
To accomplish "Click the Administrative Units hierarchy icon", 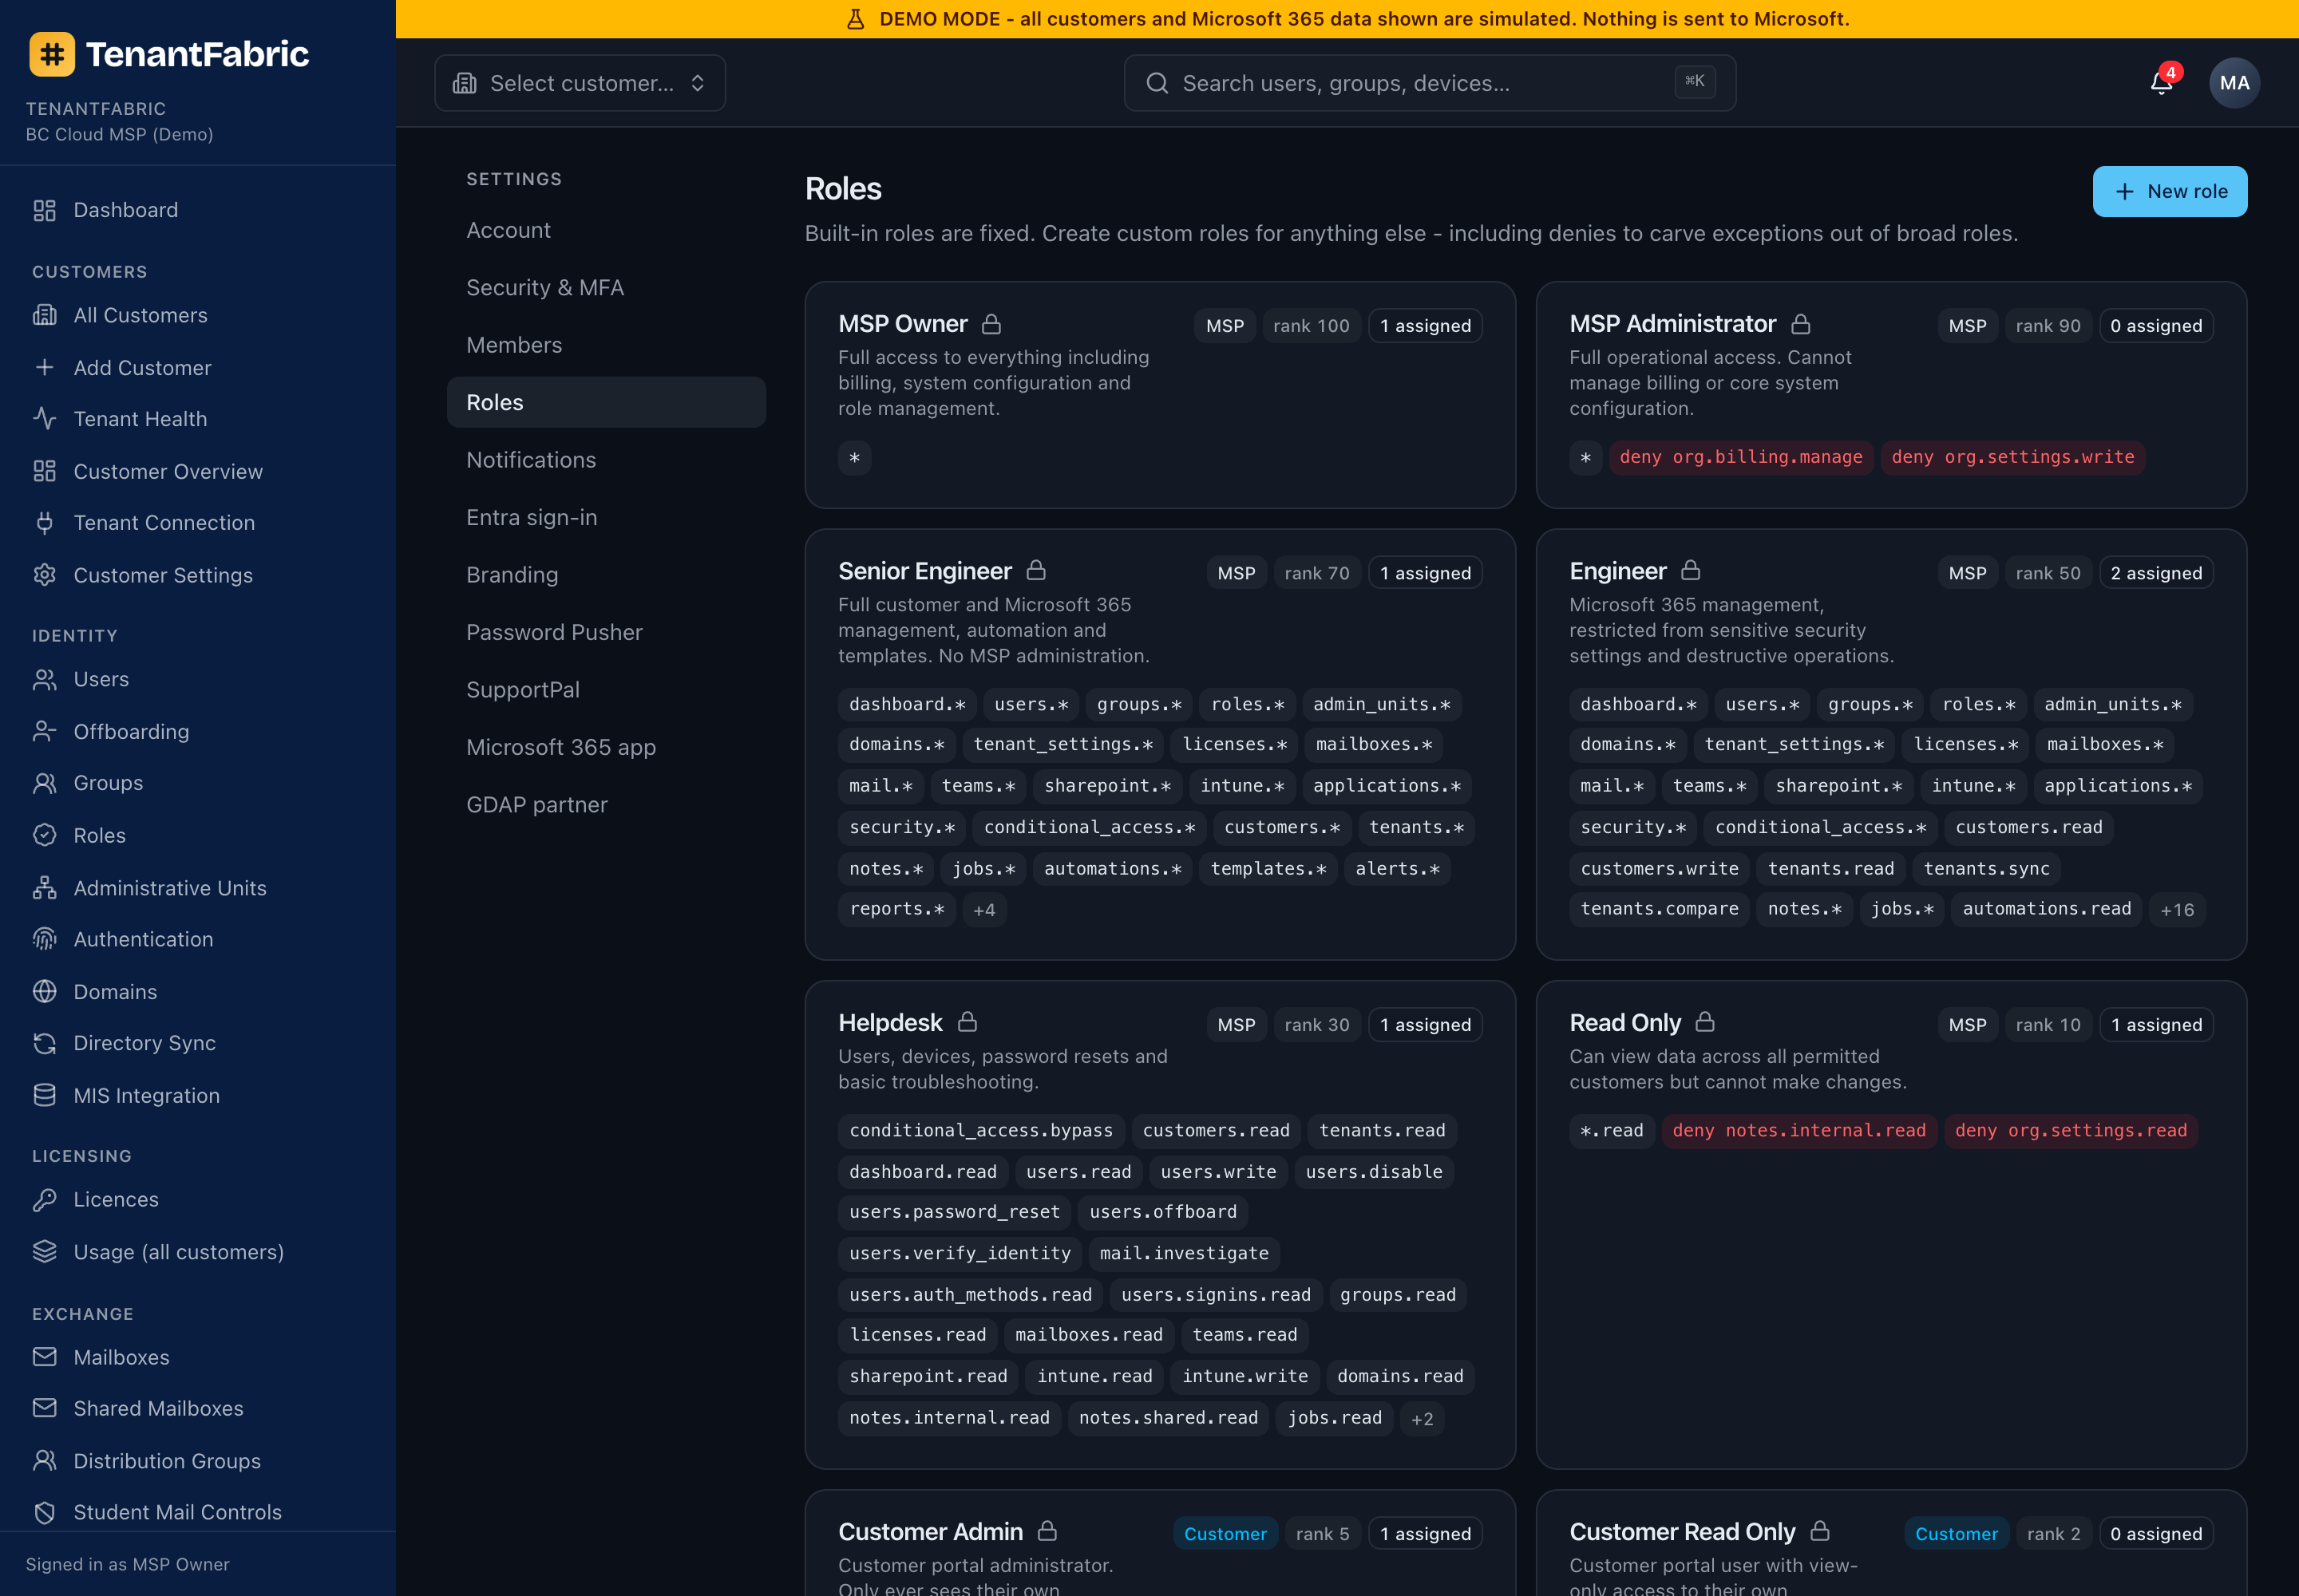I will click(44, 887).
